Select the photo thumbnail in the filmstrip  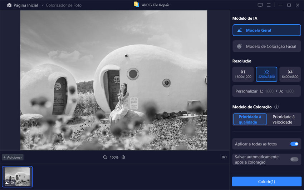coord(18,176)
